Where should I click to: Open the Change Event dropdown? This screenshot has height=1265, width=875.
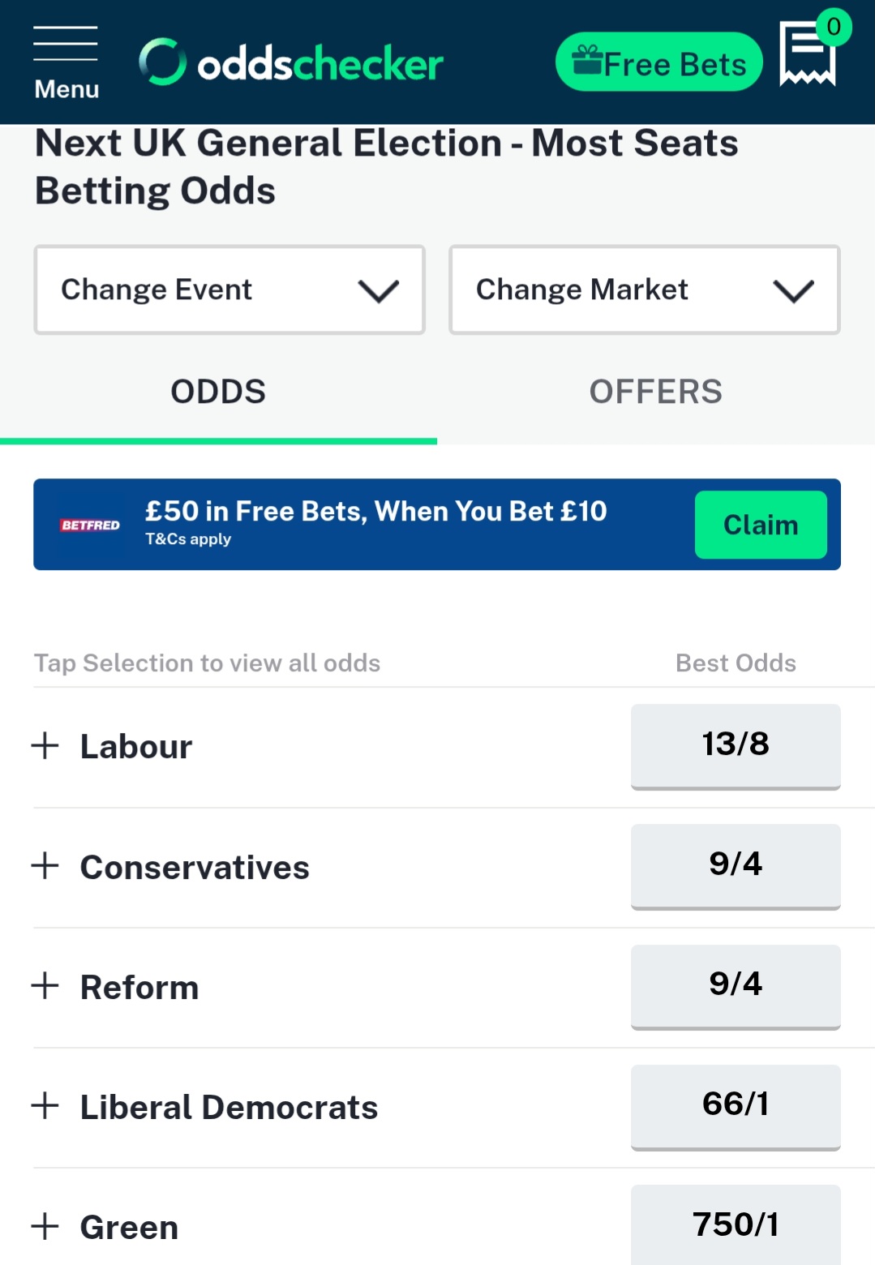coord(229,289)
